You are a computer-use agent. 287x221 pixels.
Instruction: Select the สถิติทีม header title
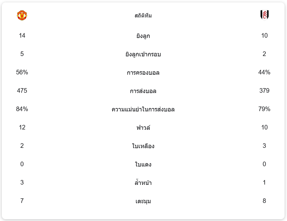pyautogui.click(x=143, y=16)
